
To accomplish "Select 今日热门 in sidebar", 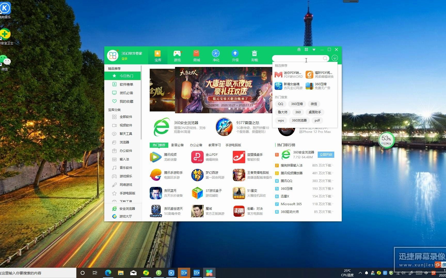I will point(123,76).
